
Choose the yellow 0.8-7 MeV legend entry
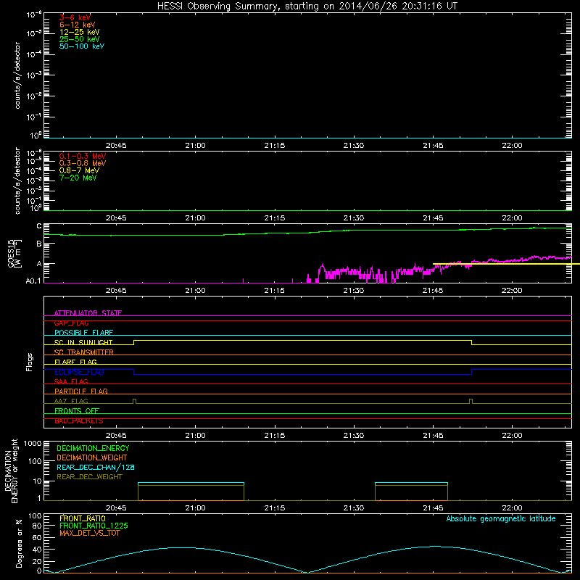79,170
